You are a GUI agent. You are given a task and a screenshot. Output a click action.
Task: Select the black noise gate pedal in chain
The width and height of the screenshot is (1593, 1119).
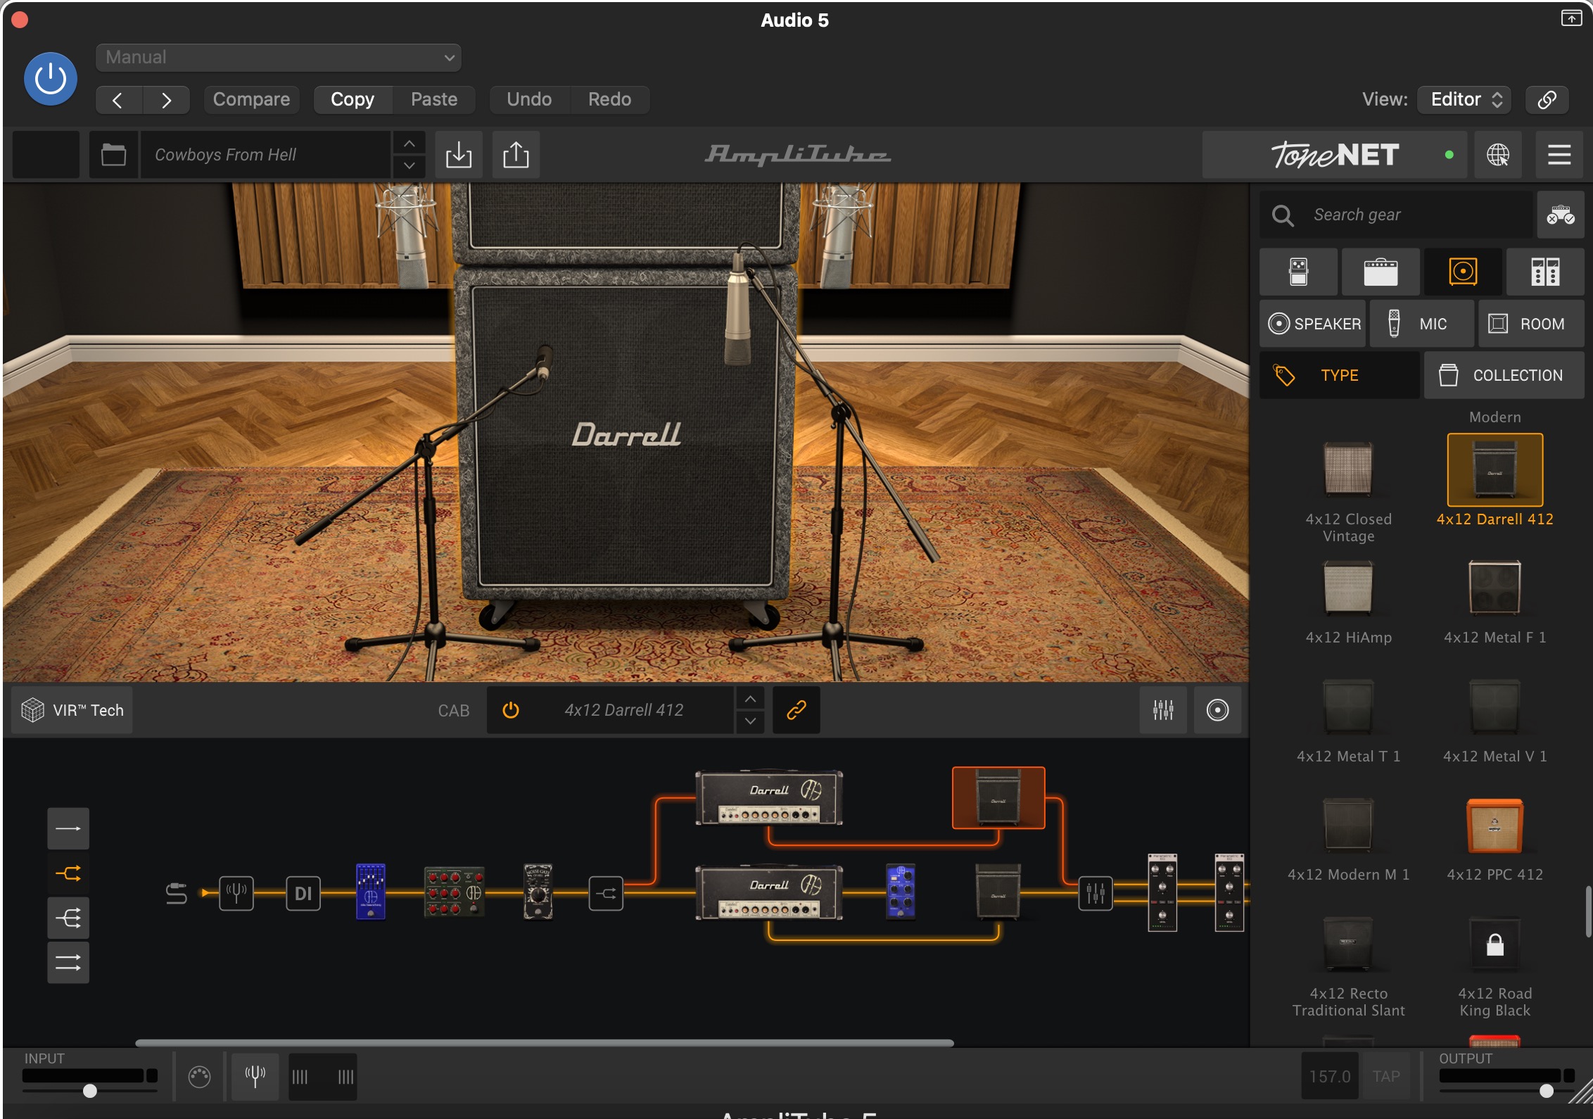pyautogui.click(x=538, y=892)
